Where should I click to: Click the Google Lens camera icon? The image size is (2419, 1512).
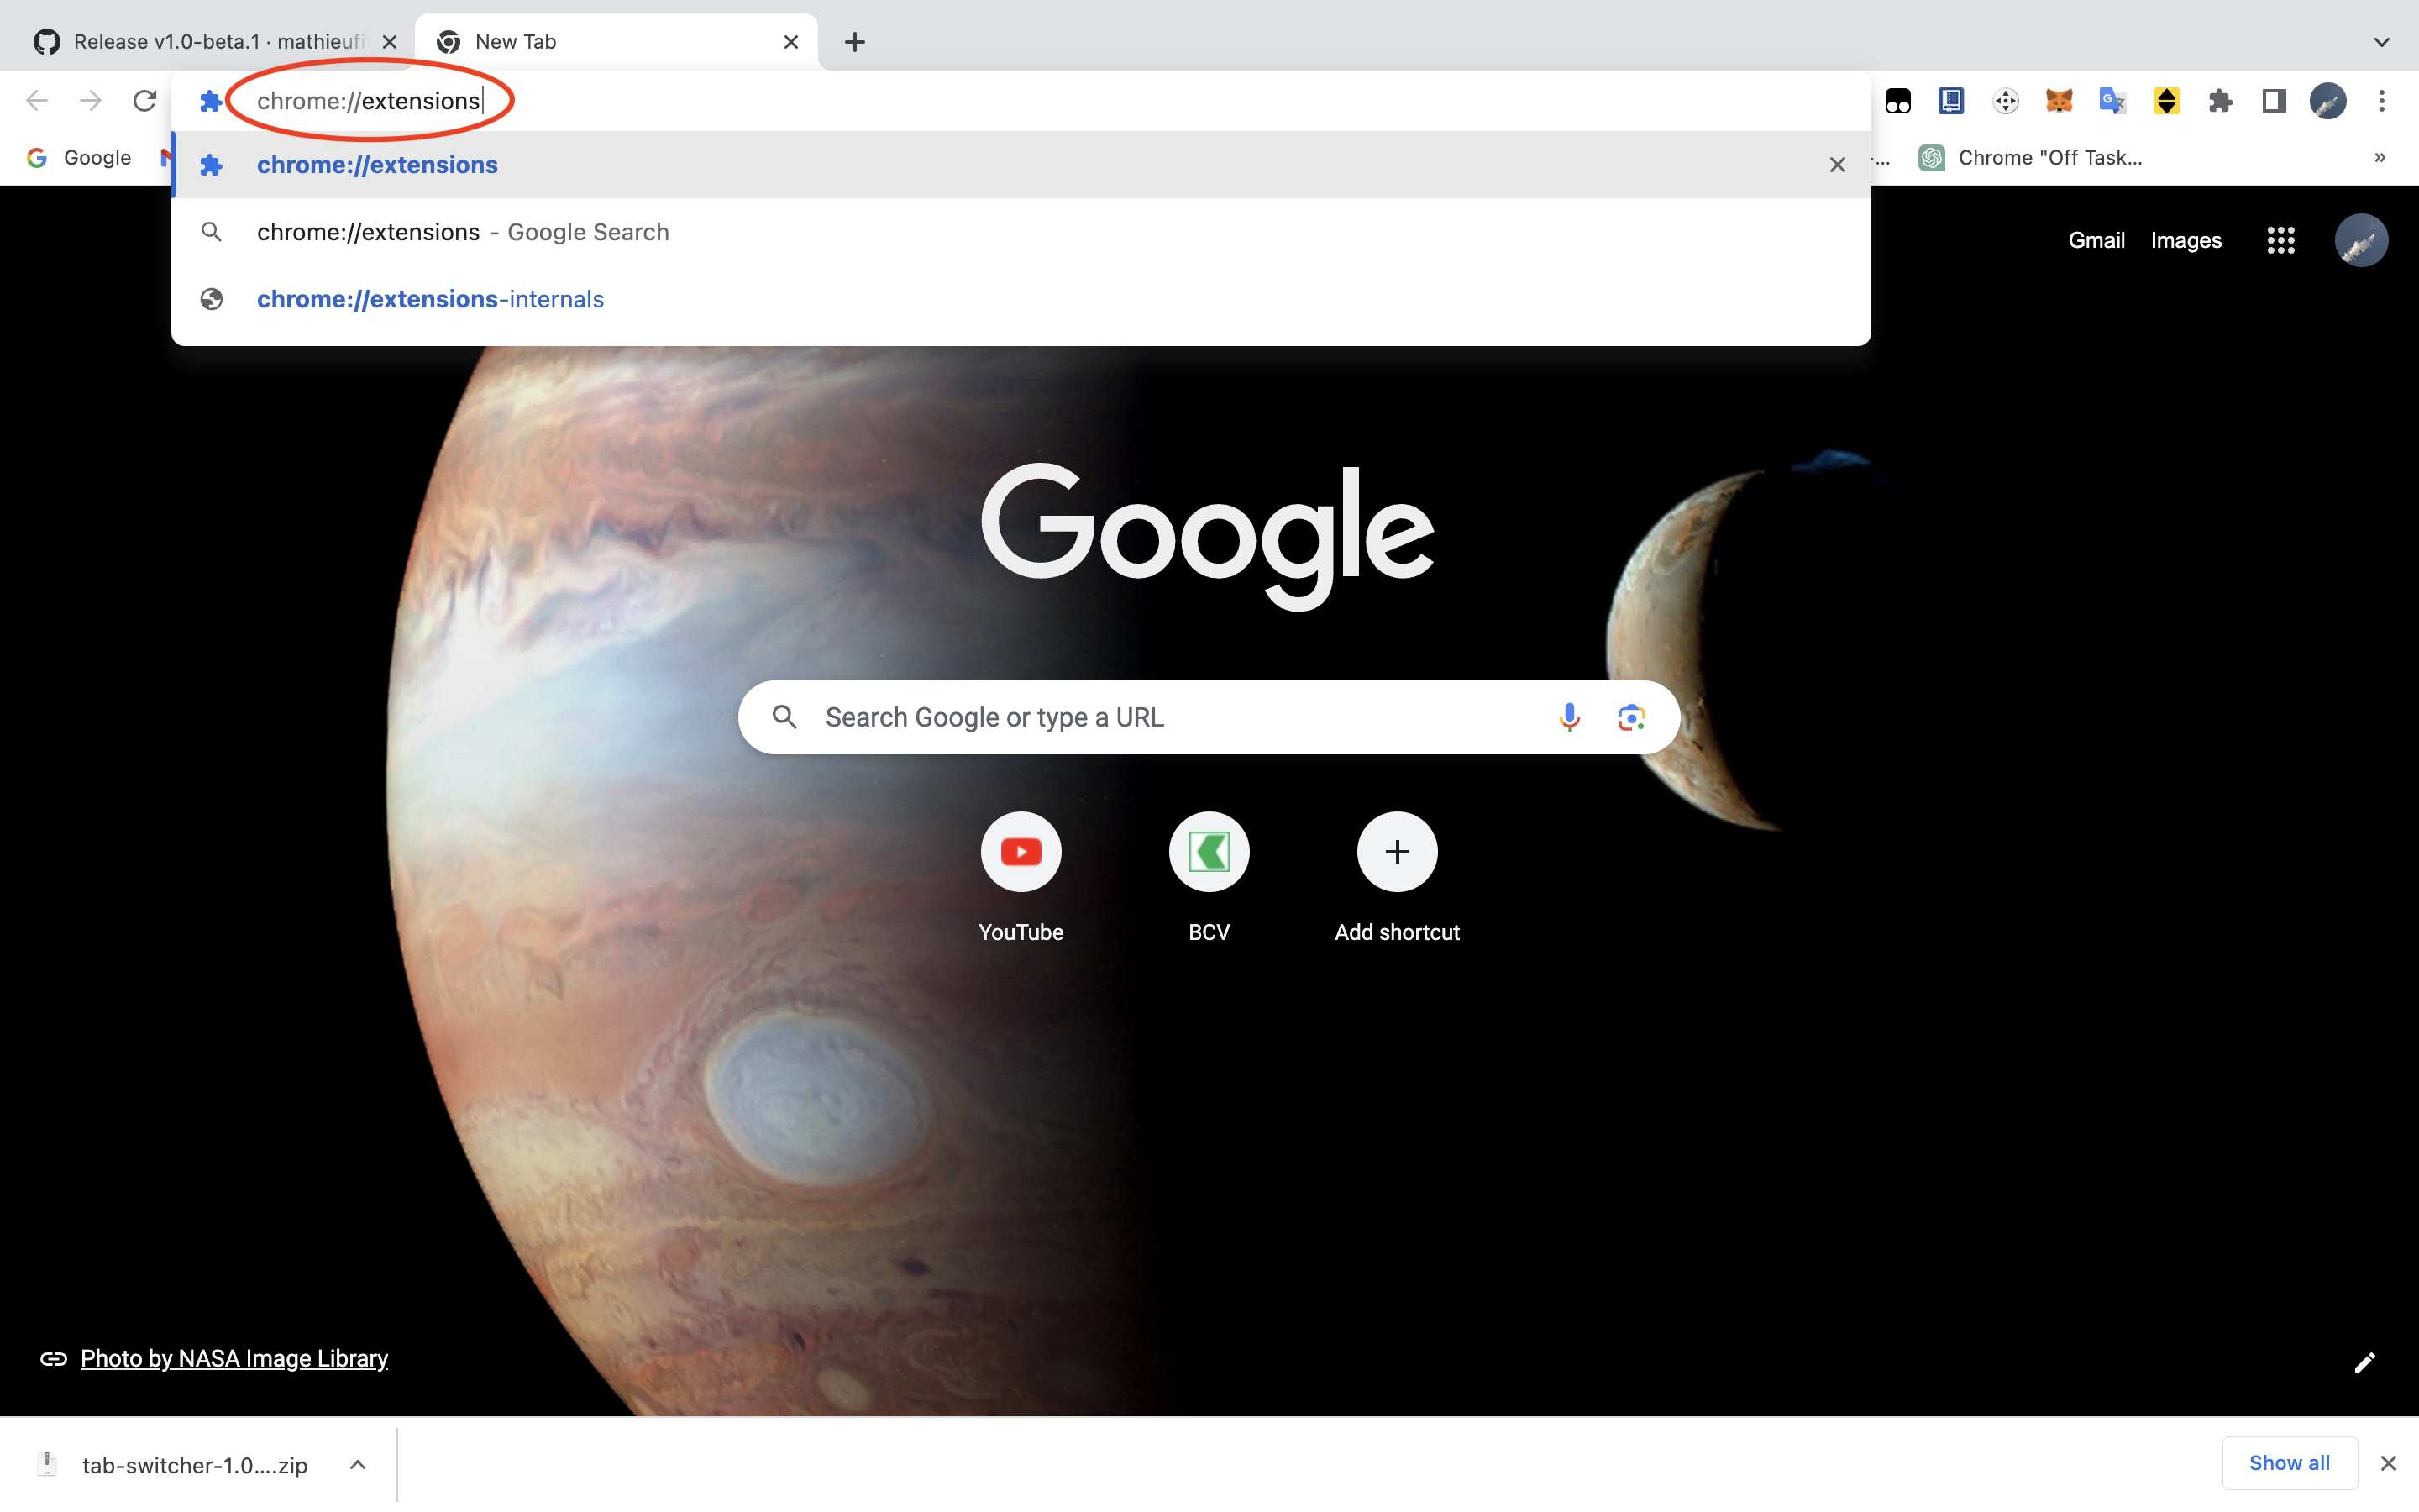(1629, 716)
